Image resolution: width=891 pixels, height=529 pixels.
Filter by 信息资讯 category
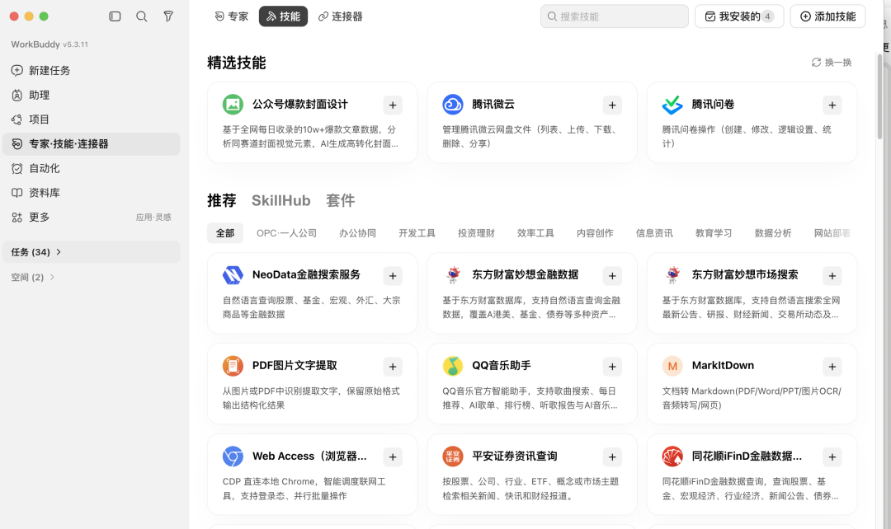(x=654, y=233)
